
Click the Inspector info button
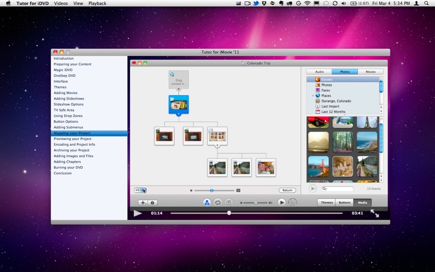tap(153, 202)
